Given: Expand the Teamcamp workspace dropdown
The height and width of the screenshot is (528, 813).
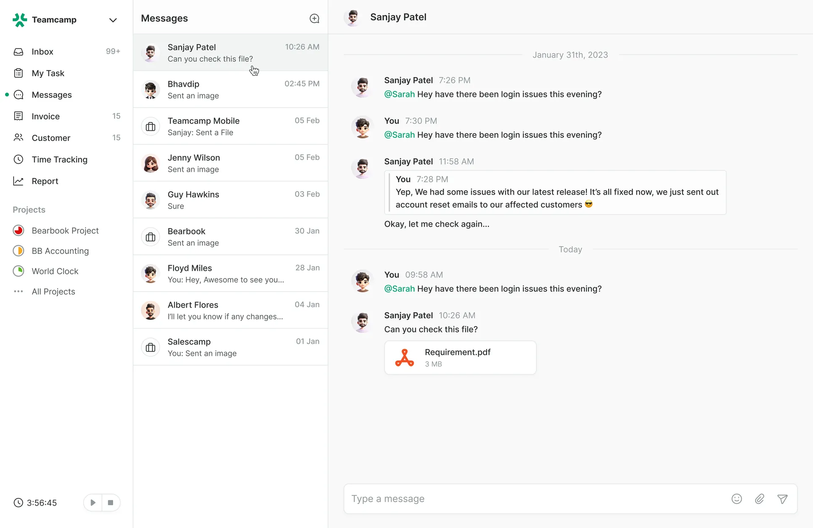Looking at the screenshot, I should 113,20.
